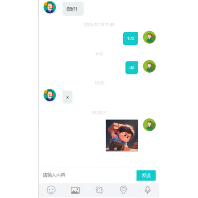This screenshot has width=198, height=198.
Task: Click the 发送 send button
Action: coord(146,175)
